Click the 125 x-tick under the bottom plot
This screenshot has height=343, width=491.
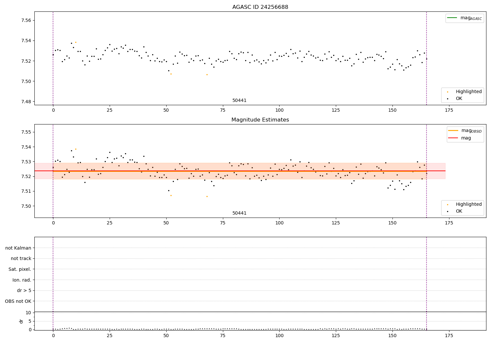pyautogui.click(x=336, y=335)
